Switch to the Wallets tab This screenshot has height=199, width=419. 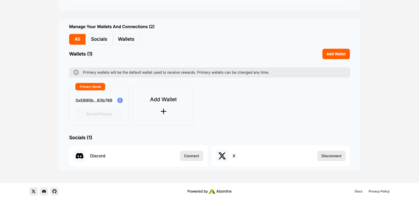pos(126,39)
